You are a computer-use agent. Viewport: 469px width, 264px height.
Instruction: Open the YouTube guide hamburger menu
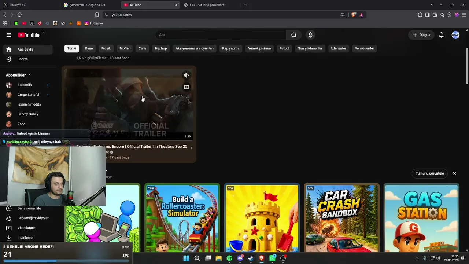[9, 35]
